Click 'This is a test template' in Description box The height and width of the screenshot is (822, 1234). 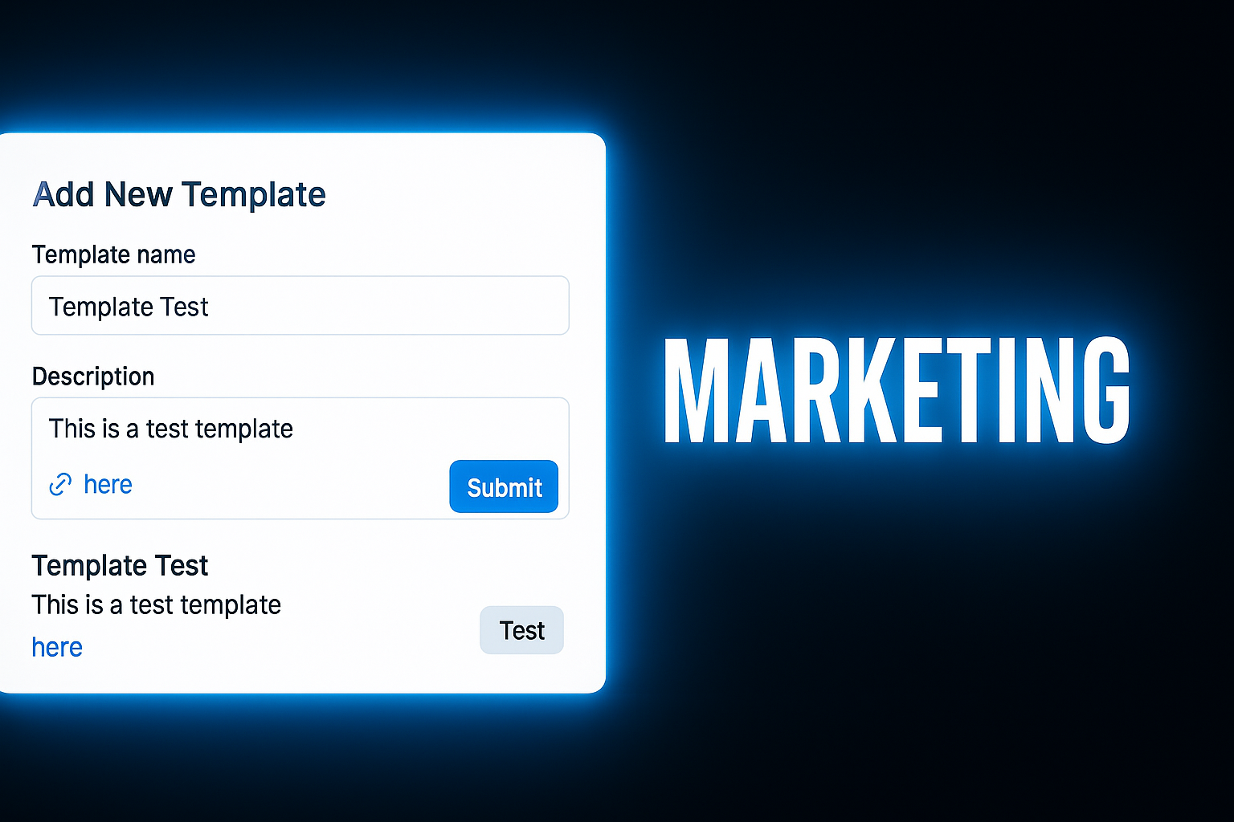tap(171, 429)
